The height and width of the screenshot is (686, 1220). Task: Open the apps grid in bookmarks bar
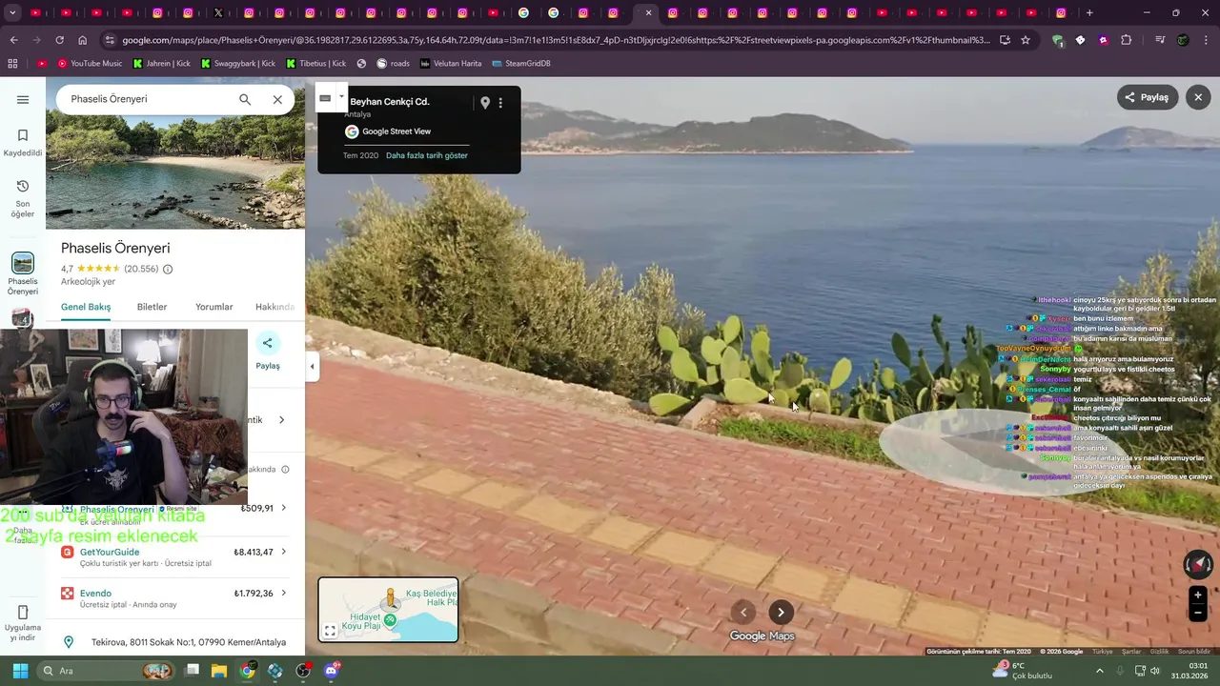[12, 63]
